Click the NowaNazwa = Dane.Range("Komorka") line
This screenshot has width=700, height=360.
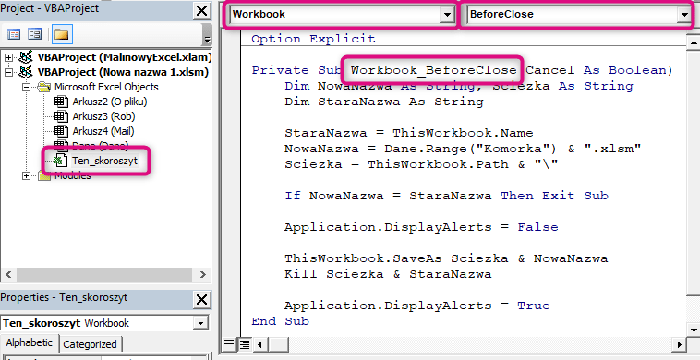[463, 149]
